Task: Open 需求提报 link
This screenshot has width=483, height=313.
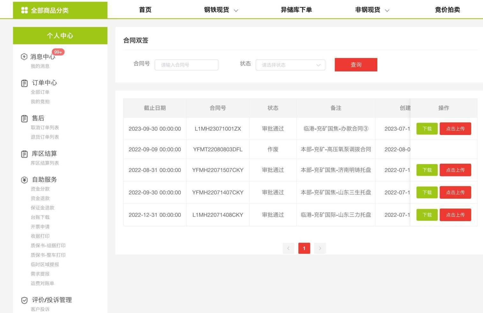Action: coord(40,274)
